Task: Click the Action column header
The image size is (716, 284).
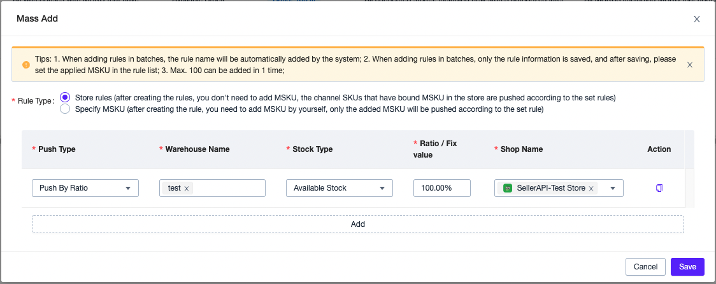Action: [x=659, y=149]
